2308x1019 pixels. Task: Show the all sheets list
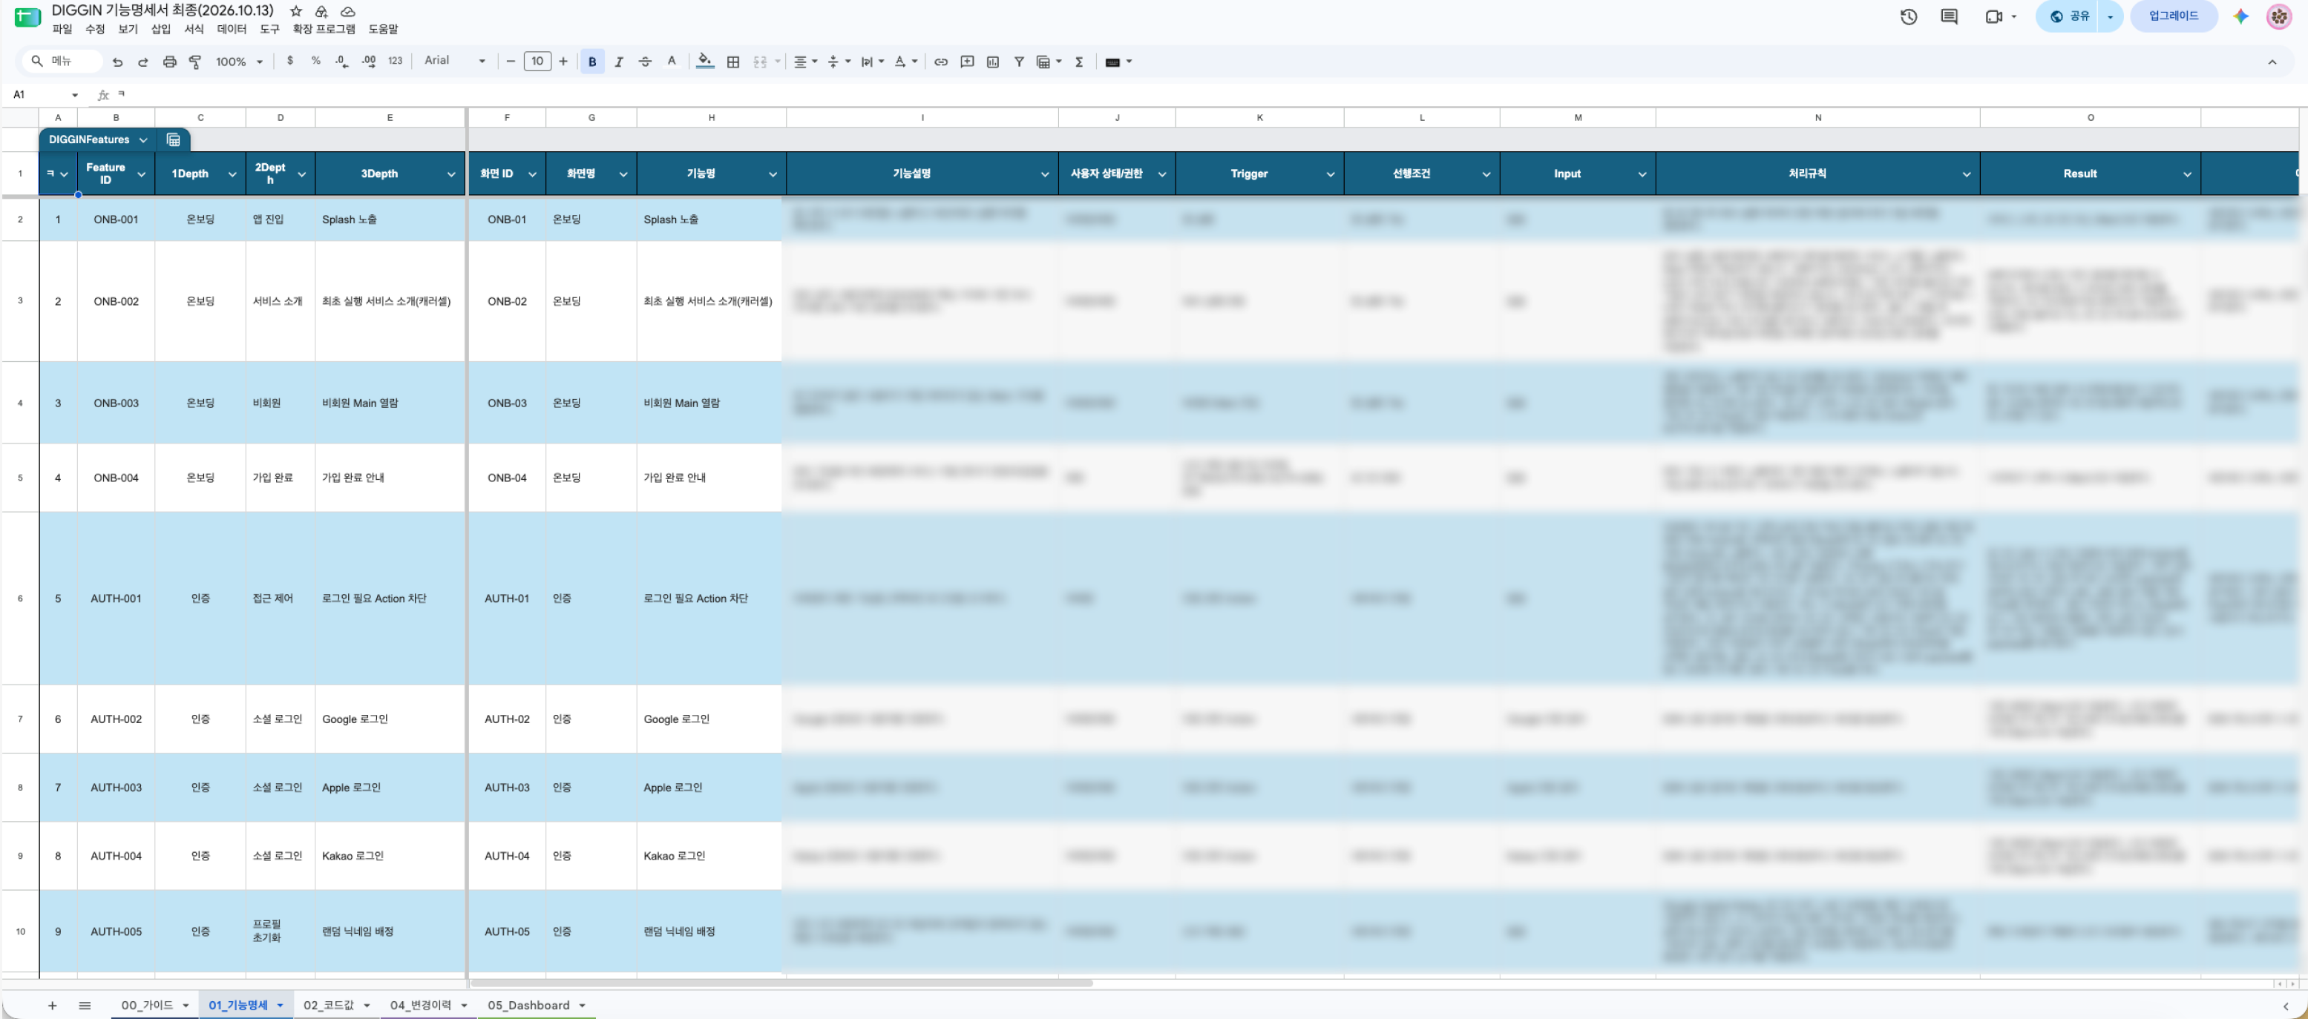point(84,1006)
